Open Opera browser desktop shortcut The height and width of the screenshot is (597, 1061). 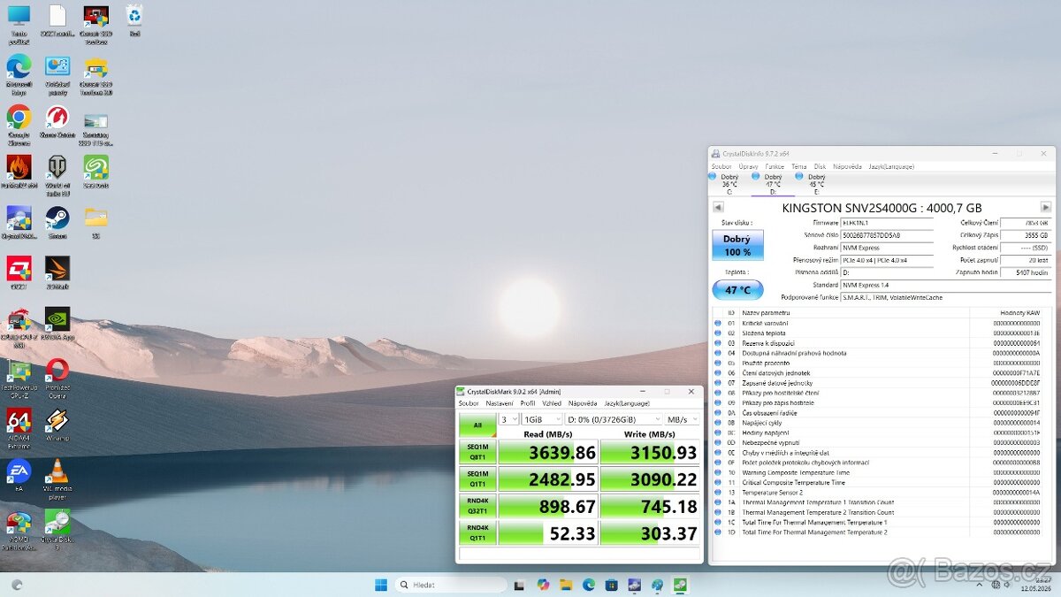[x=57, y=379]
